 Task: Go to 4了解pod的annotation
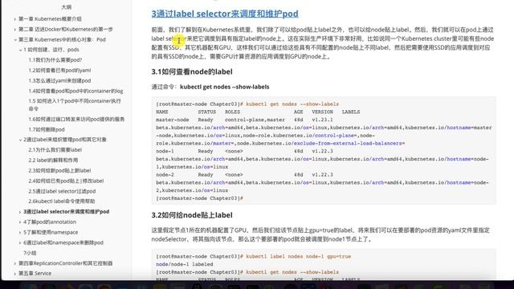pyautogui.click(x=50, y=222)
